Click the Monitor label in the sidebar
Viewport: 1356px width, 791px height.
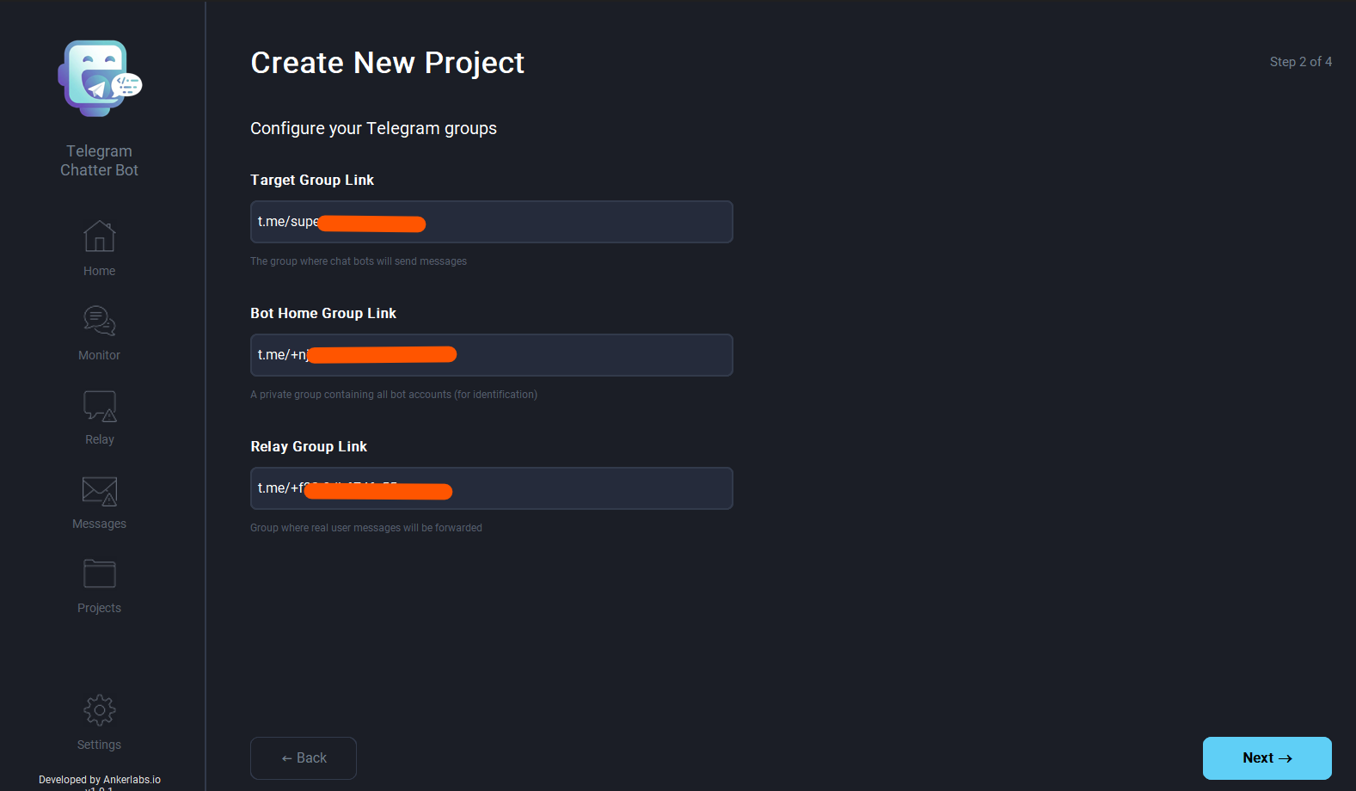tap(99, 354)
